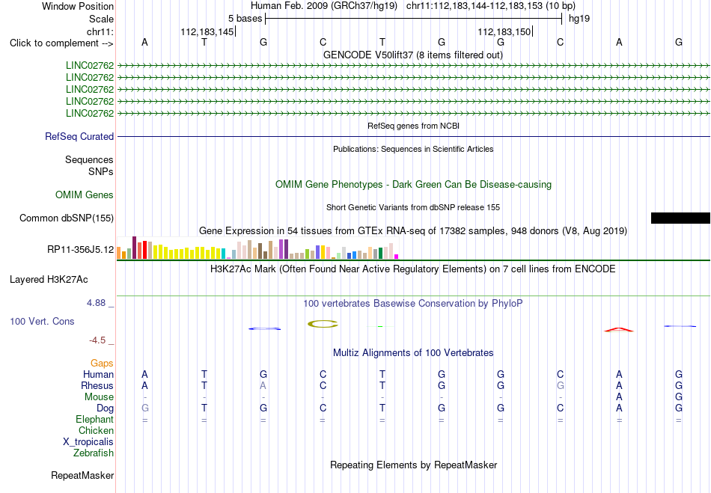Click the cyan bar in GTEx chart

click(224, 254)
